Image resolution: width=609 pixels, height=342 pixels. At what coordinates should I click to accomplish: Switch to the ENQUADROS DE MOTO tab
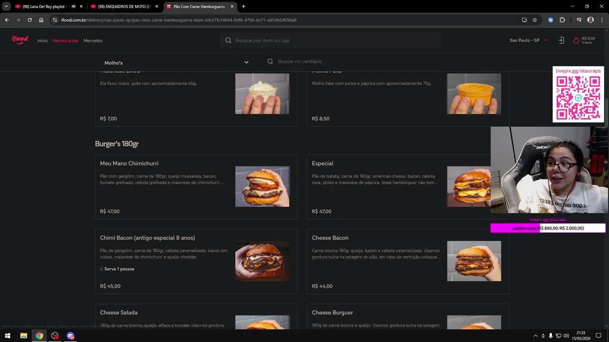pyautogui.click(x=124, y=7)
